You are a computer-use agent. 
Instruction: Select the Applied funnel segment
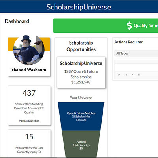pos(81,144)
